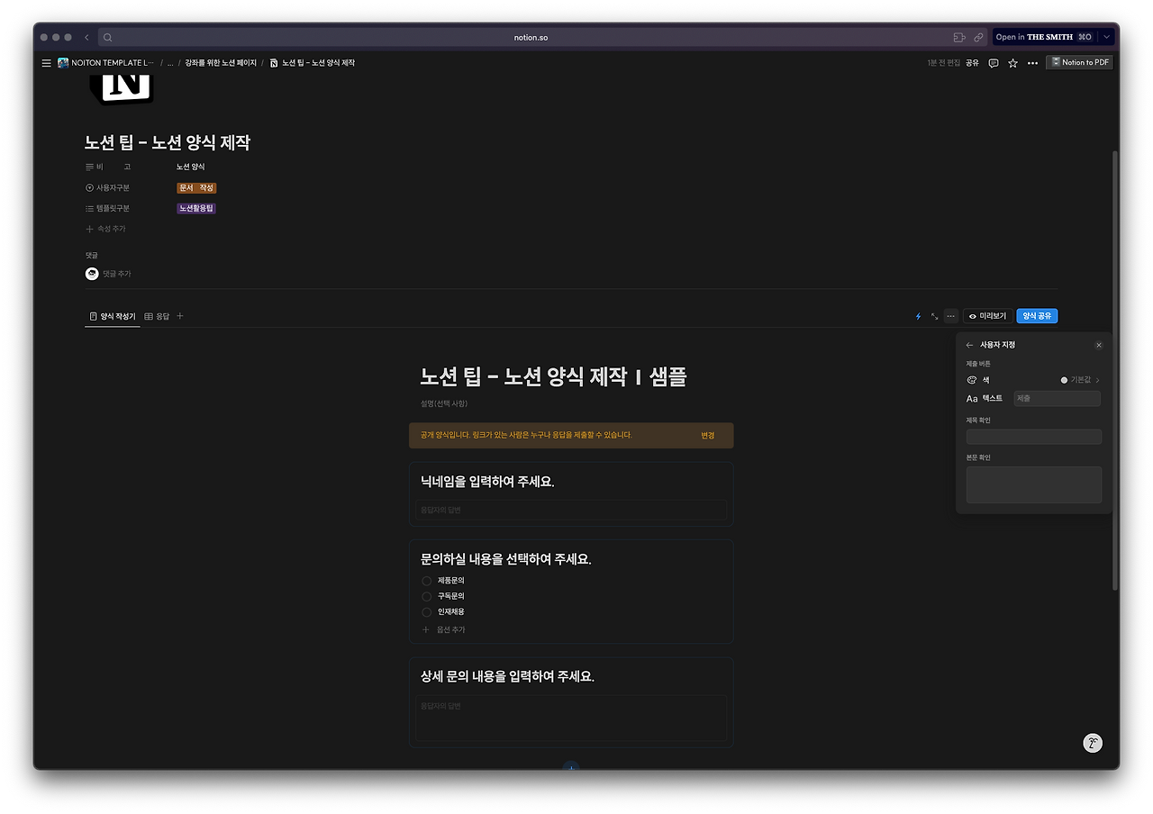Screen dimensions: 1153x814
Task: Click the default color swatch circle
Action: click(x=1064, y=379)
